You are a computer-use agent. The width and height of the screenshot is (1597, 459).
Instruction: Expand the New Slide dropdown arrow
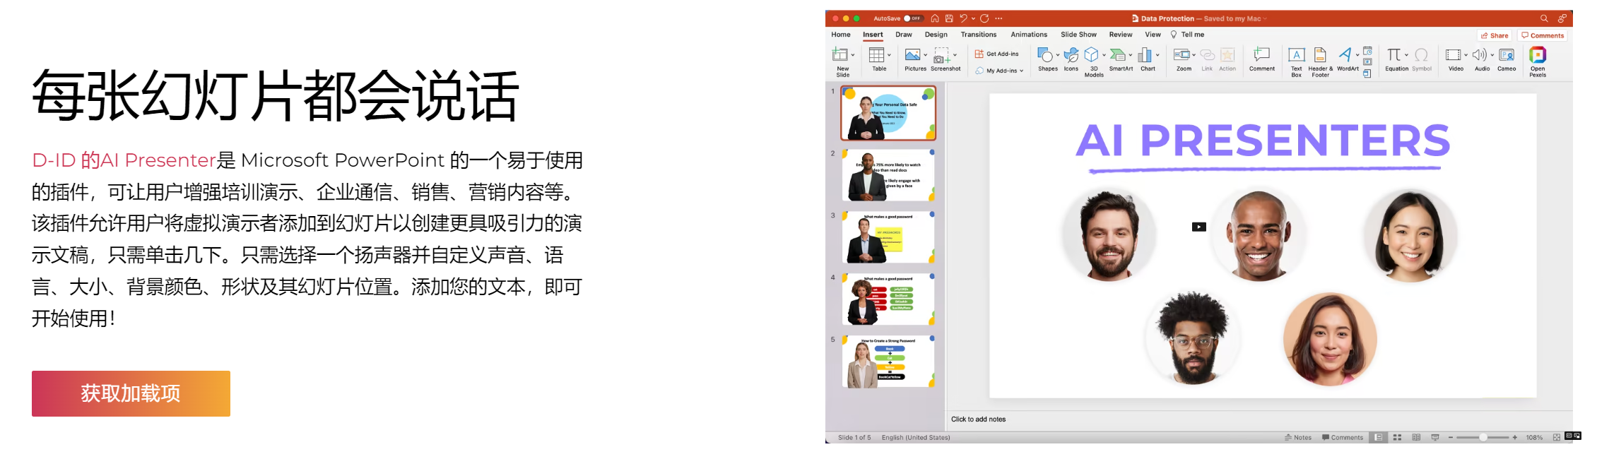[x=853, y=55]
